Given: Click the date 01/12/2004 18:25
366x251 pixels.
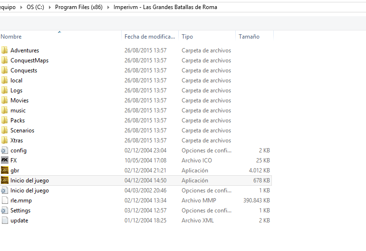Looking at the screenshot, I should (x=145, y=221).
